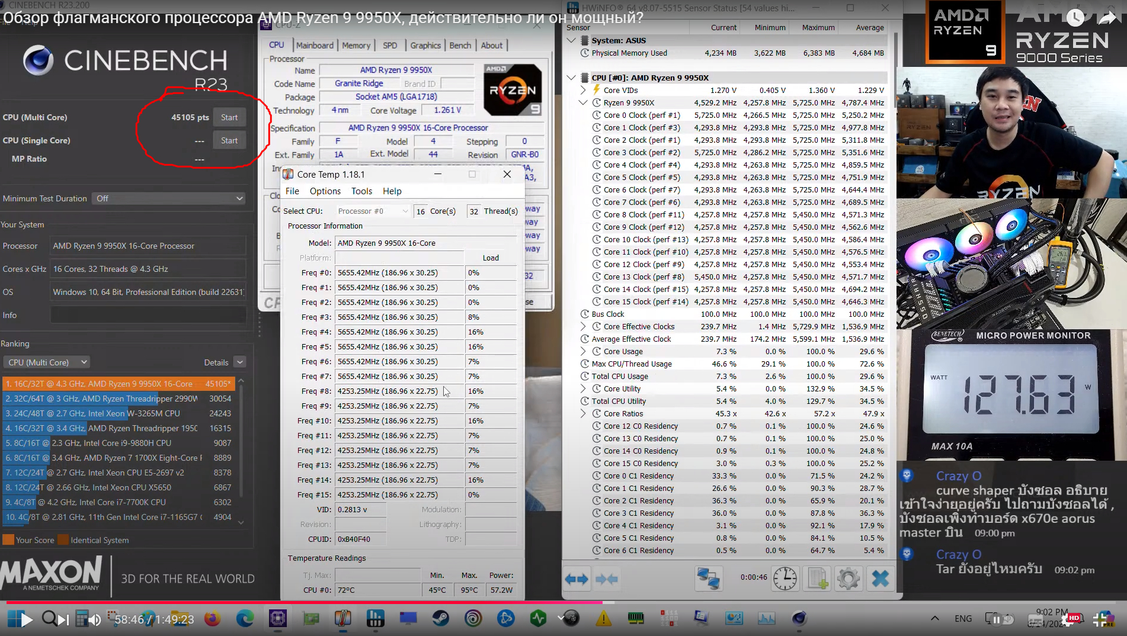Click the video share arrow icon

1106,18
